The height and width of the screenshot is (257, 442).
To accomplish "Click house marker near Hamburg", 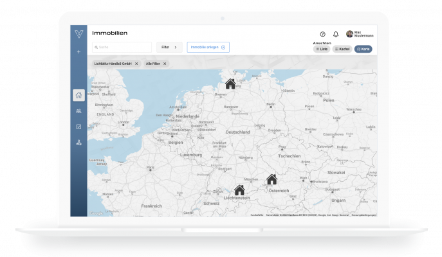I will [x=230, y=84].
